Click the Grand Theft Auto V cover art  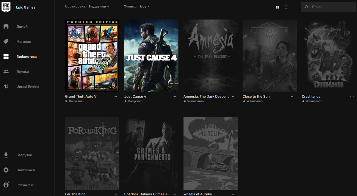point(92,56)
